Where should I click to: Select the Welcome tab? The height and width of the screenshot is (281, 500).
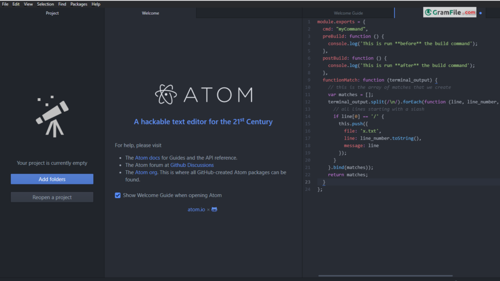point(150,13)
